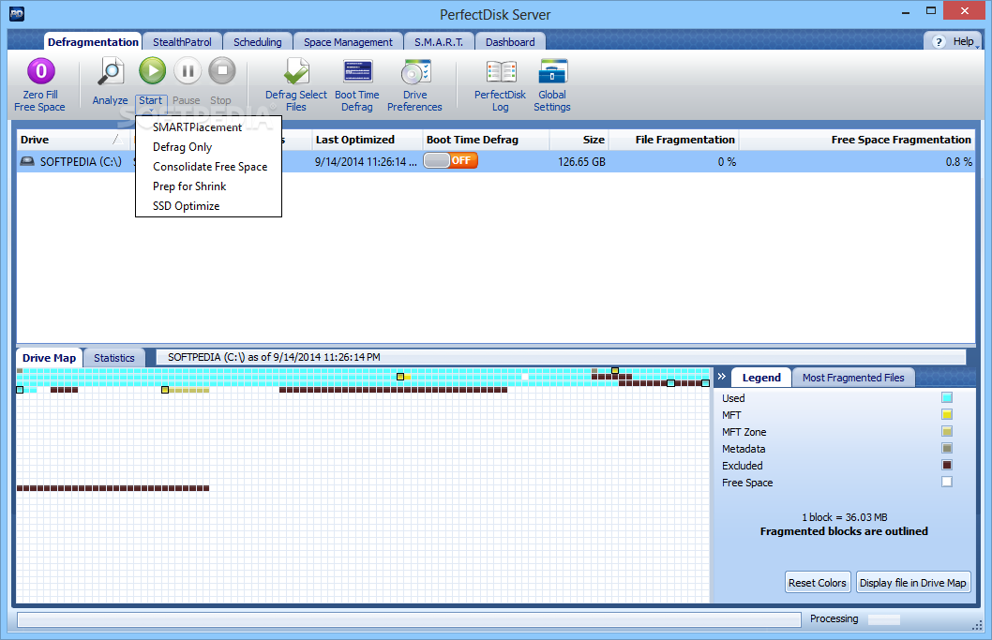Sort by Last Optimized column header
This screenshot has height=640, width=992.
(x=367, y=140)
